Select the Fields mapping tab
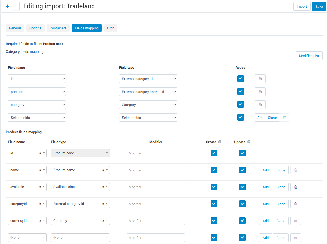This screenshot has width=327, height=244. point(87,28)
